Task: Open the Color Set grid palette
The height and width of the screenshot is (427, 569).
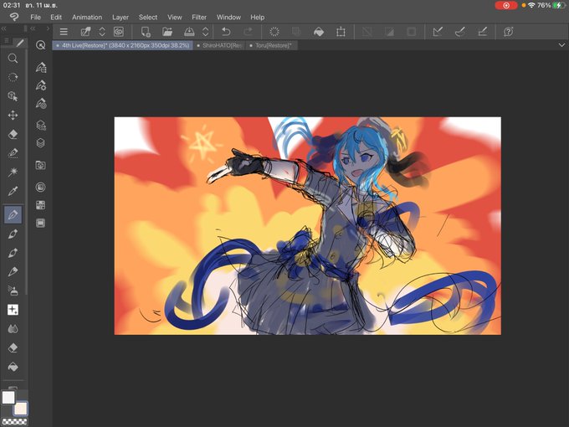Action: pyautogui.click(x=41, y=205)
